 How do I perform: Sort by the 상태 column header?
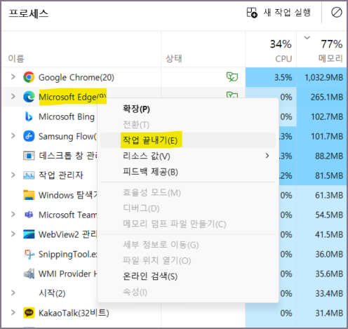click(174, 58)
